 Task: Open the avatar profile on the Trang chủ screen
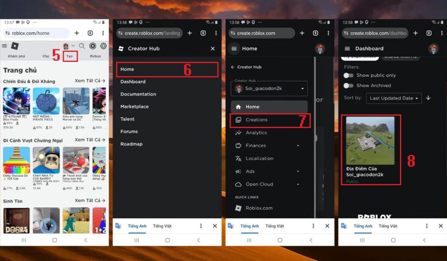(x=66, y=46)
